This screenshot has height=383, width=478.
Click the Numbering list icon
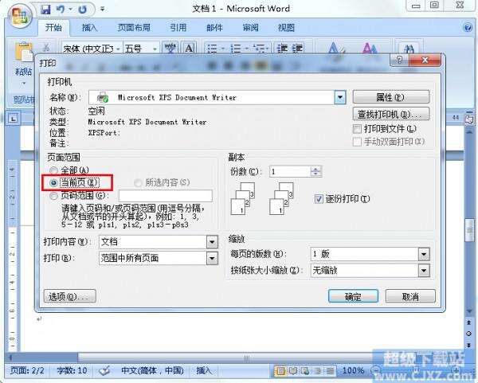click(236, 48)
